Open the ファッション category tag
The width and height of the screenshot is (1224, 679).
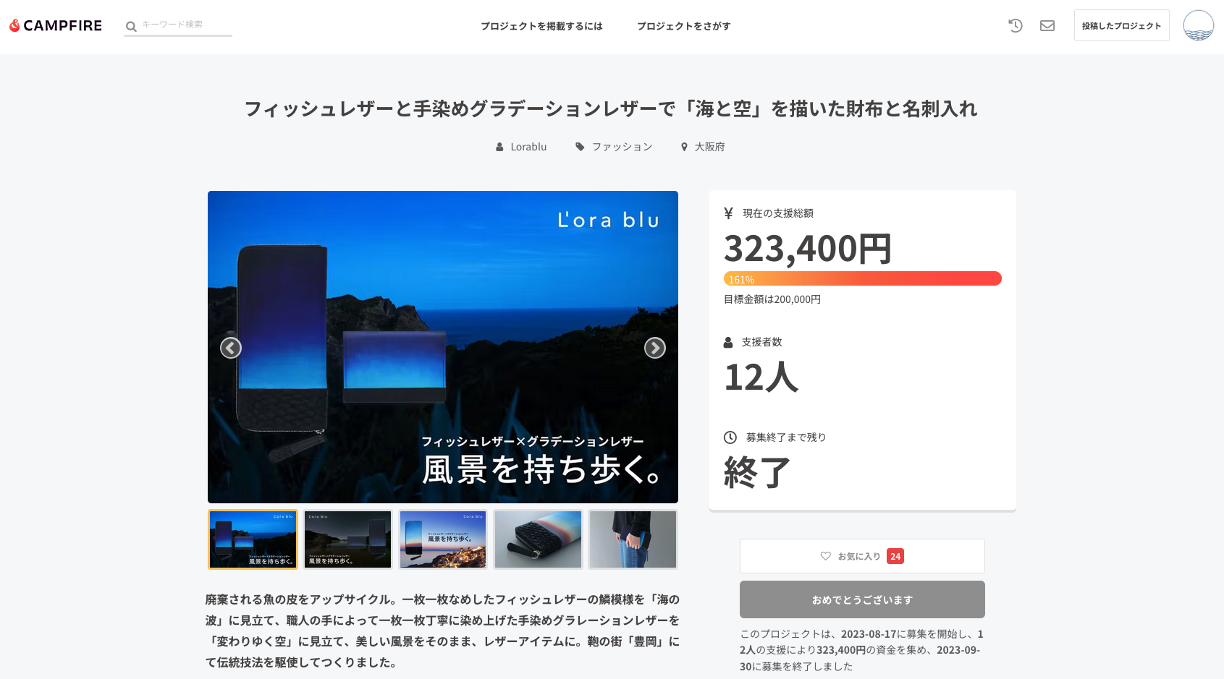[621, 147]
